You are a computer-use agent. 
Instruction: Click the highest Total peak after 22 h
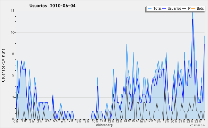coord(193,12)
